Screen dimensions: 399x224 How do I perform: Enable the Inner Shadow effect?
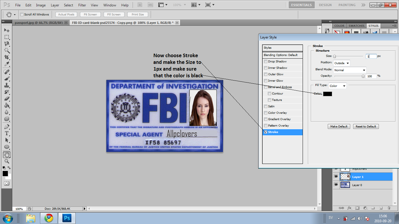(266, 68)
